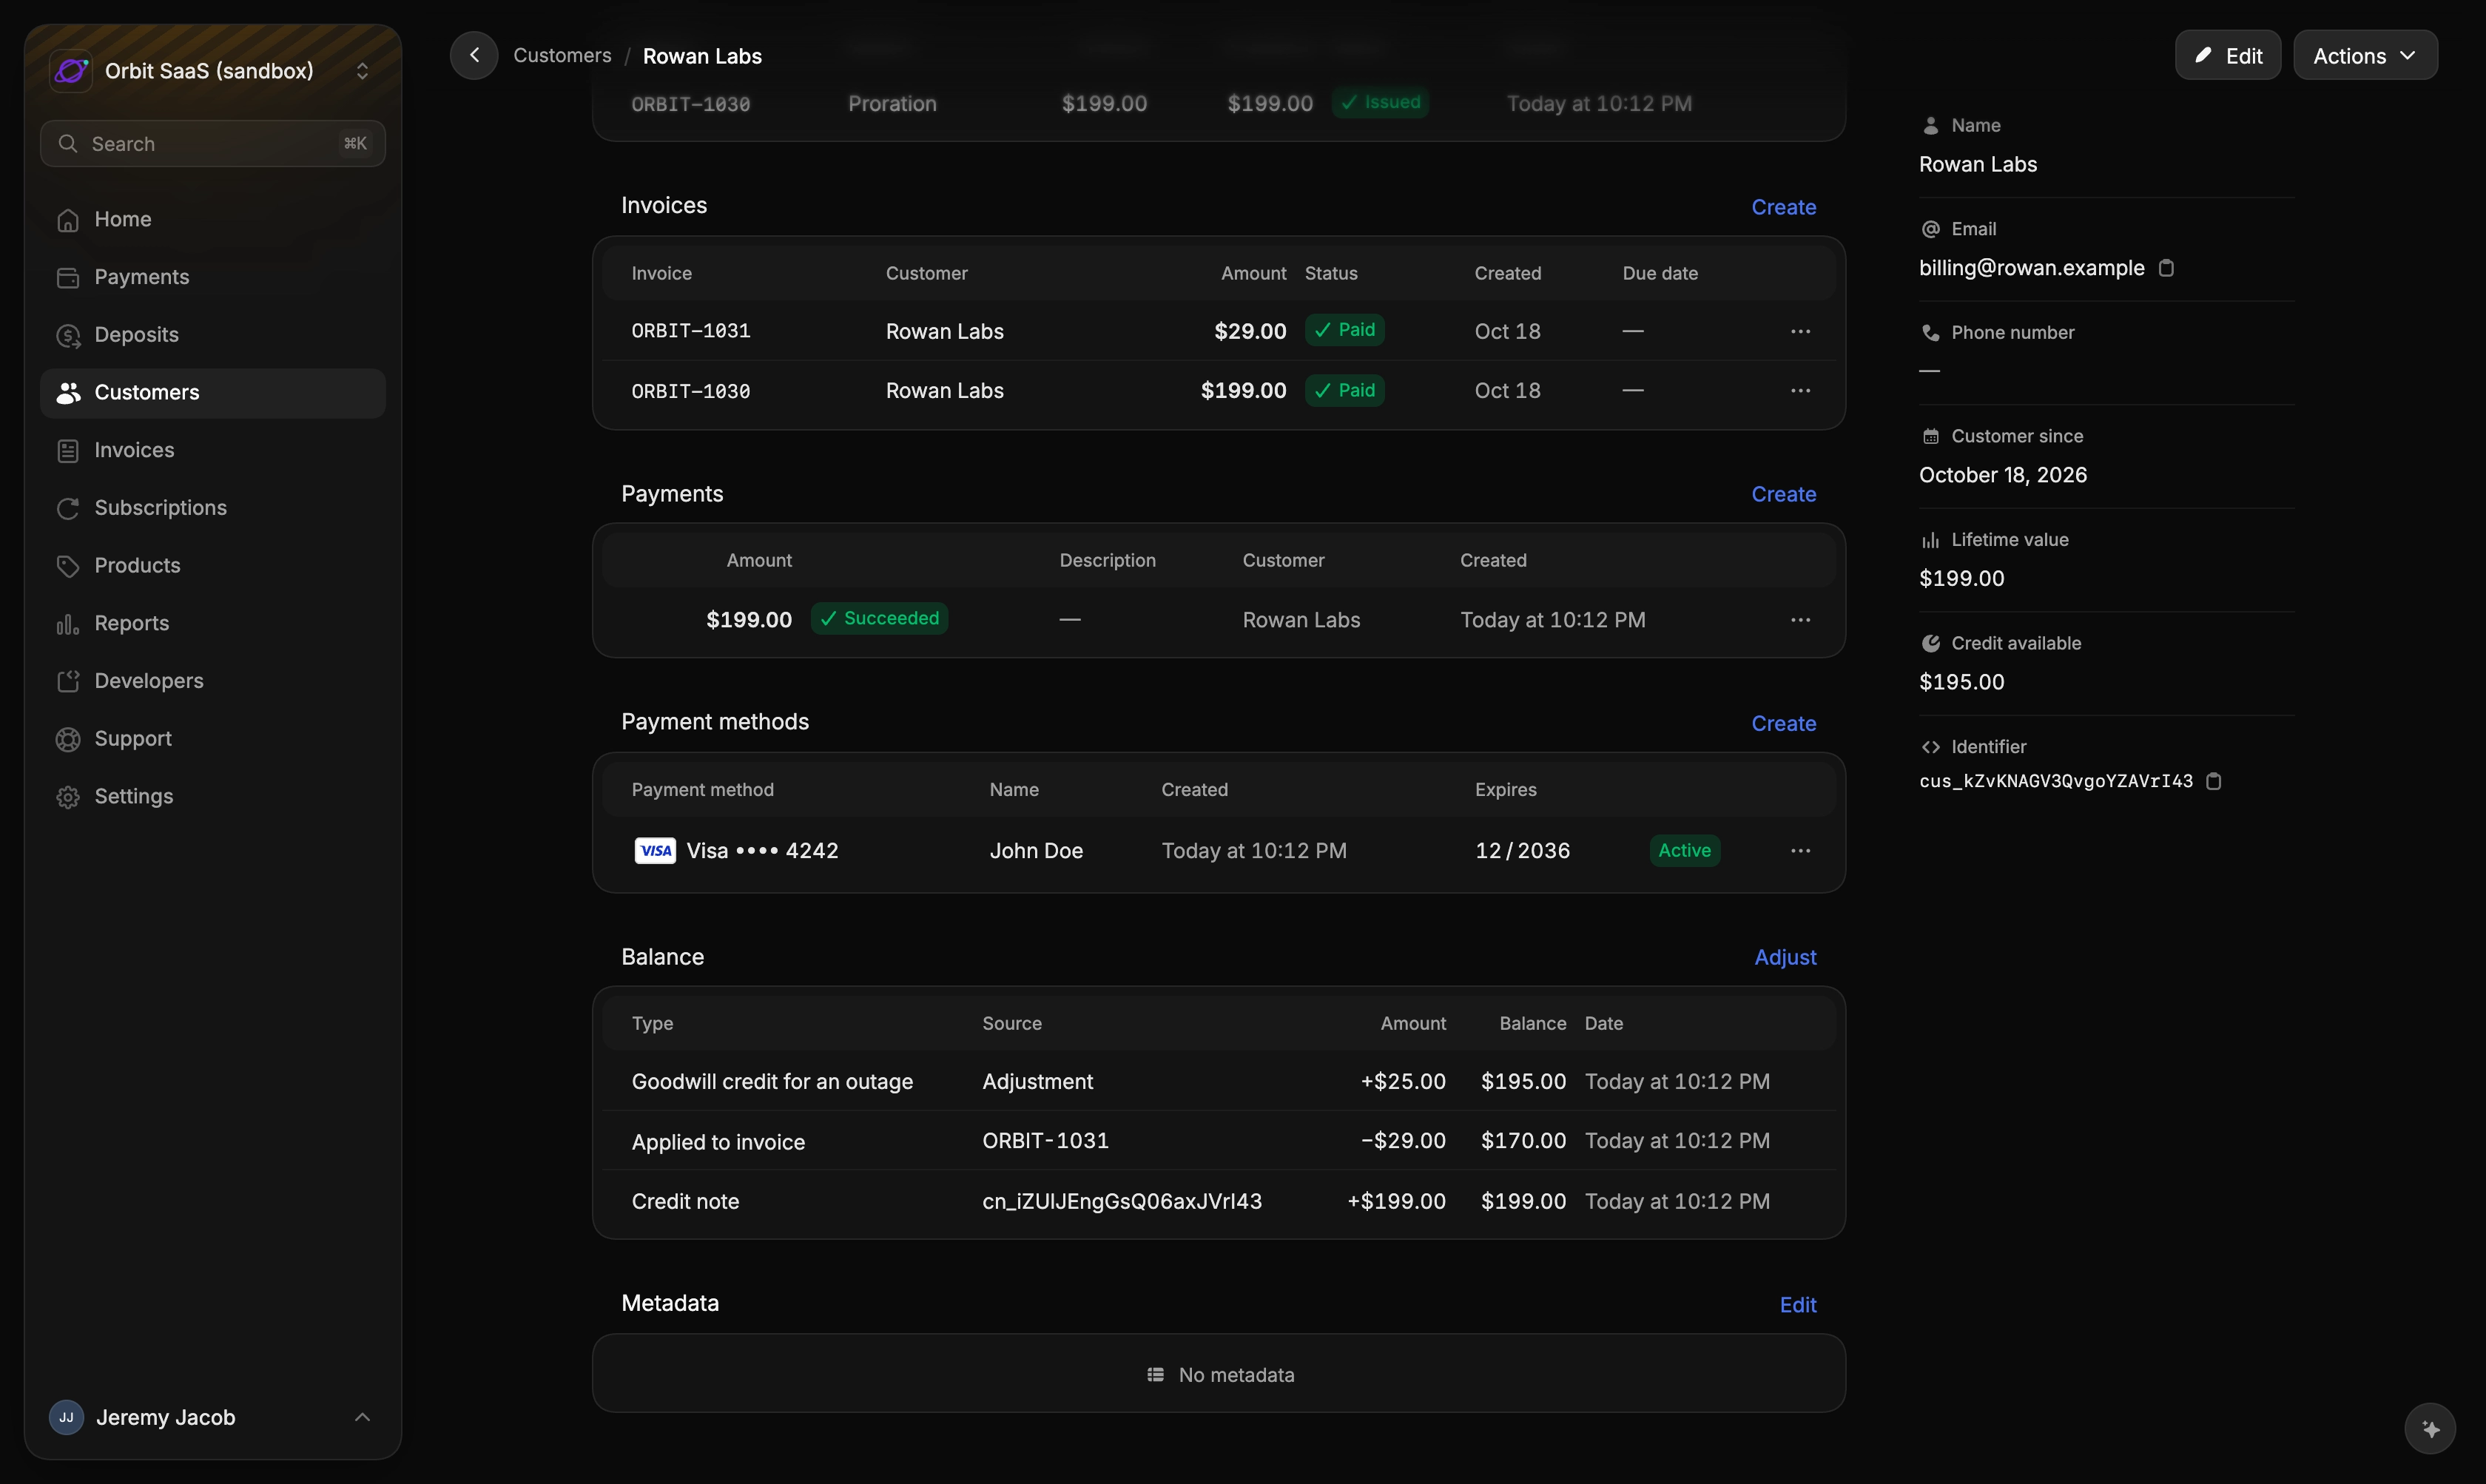The height and width of the screenshot is (1484, 2486).
Task: Expand the Orbit SaaS (sandbox) workspace switcher
Action: (x=363, y=71)
